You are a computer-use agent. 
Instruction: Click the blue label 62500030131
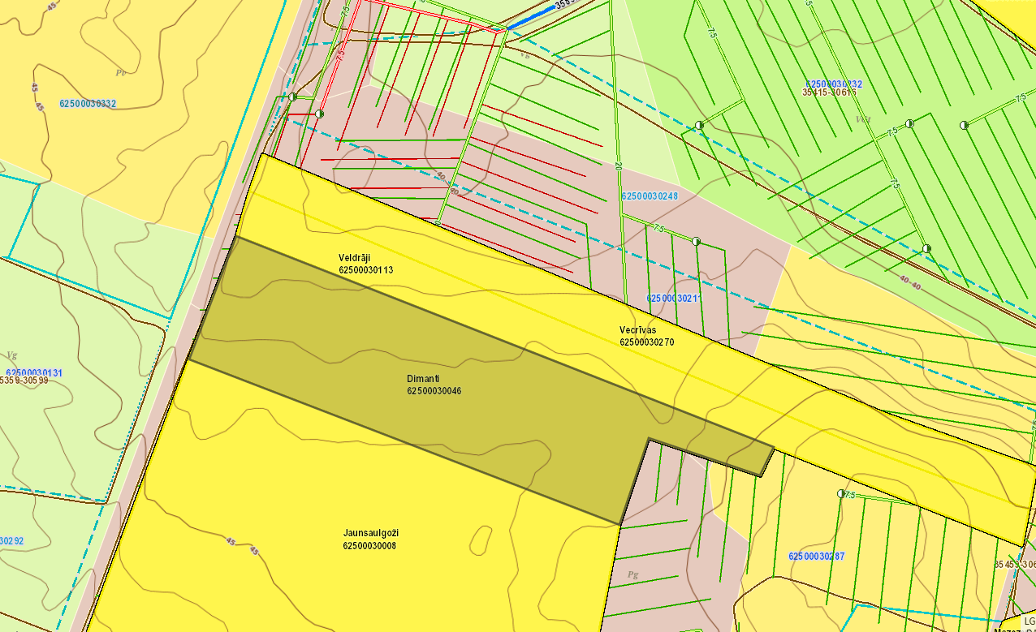coord(34,372)
